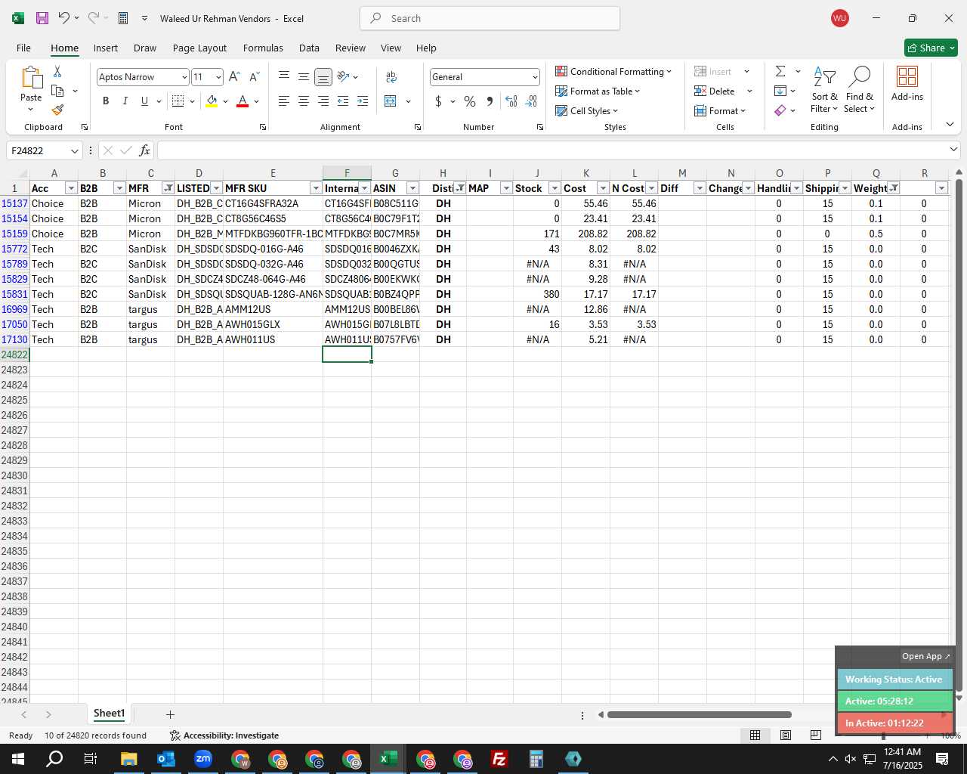This screenshot has height=774, width=967.
Task: Click the Search box in title bar
Action: point(490,18)
